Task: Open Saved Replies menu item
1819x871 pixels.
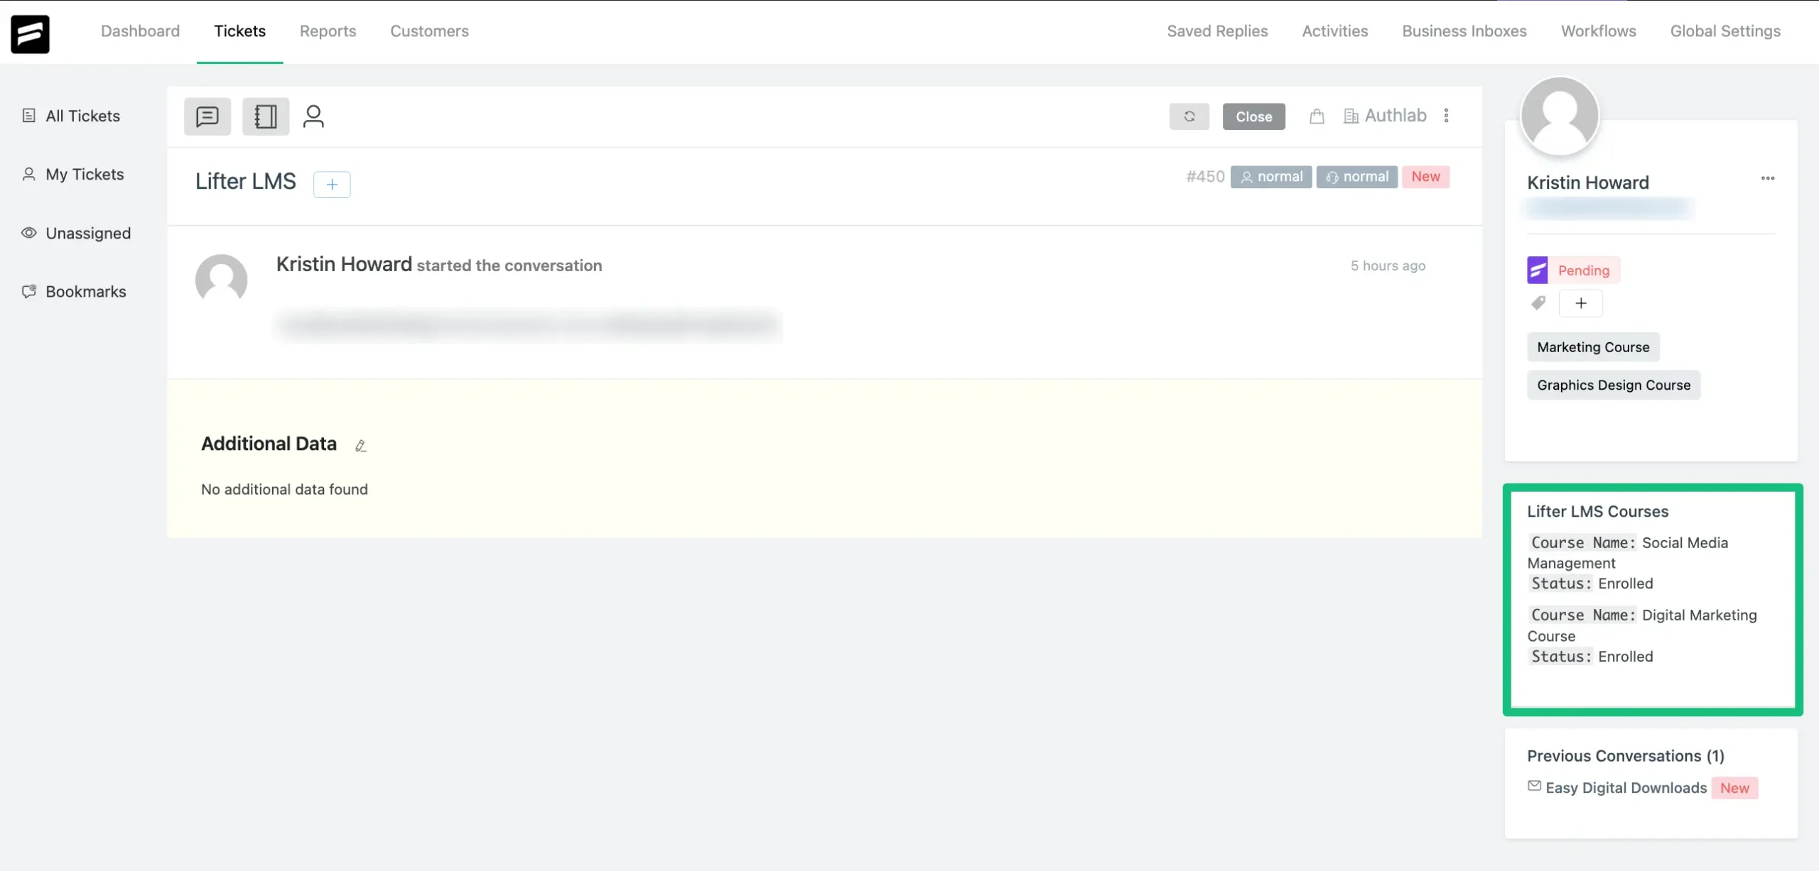Action: [x=1217, y=31]
